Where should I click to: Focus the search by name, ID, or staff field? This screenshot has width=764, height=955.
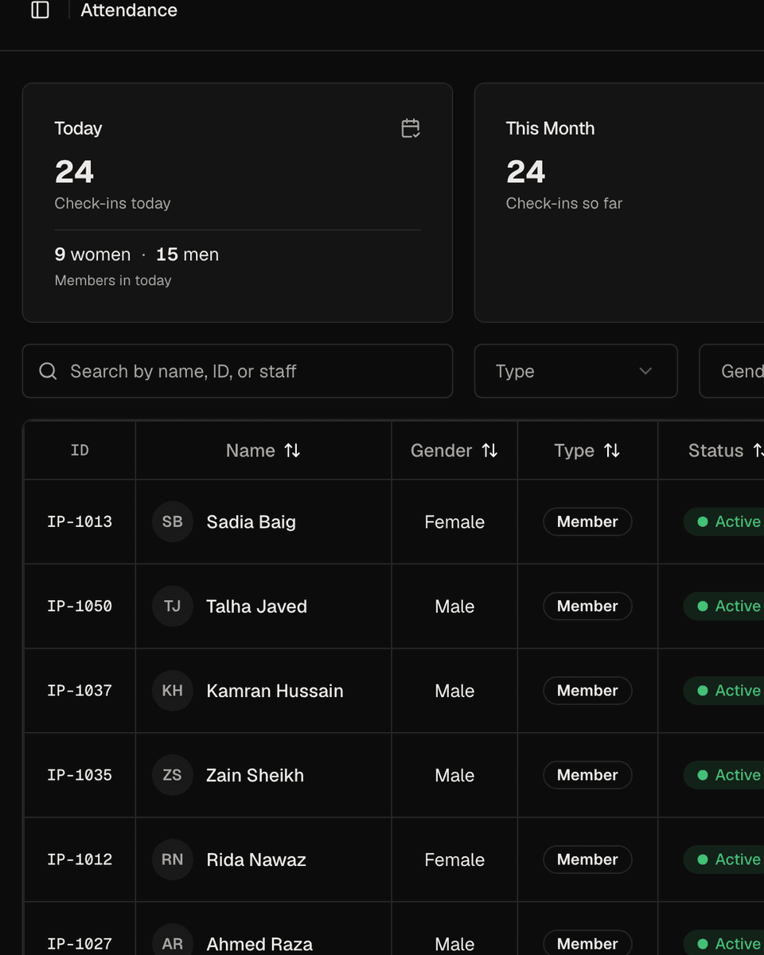(x=237, y=371)
